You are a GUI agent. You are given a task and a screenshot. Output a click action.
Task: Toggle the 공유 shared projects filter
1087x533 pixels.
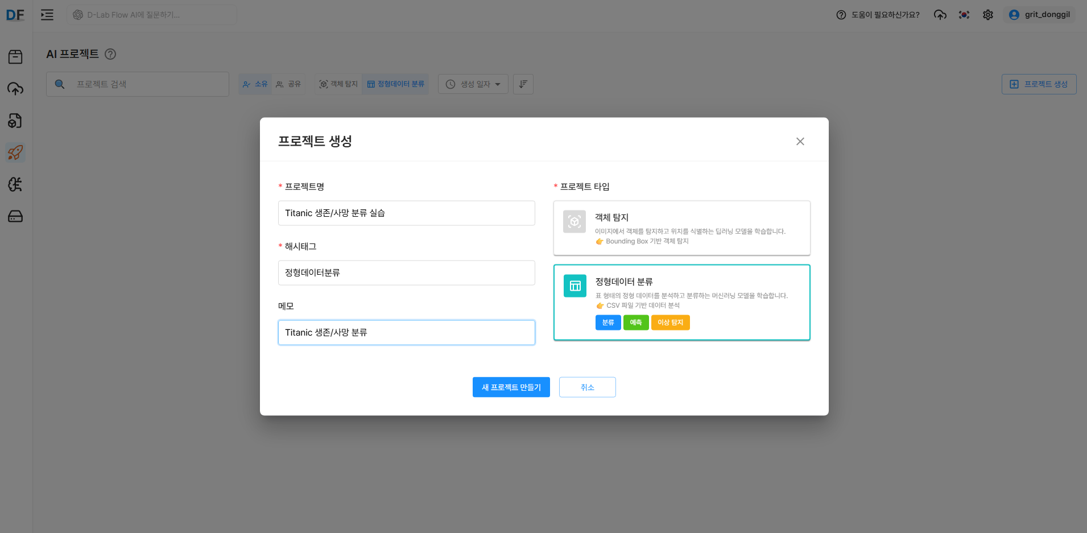289,84
